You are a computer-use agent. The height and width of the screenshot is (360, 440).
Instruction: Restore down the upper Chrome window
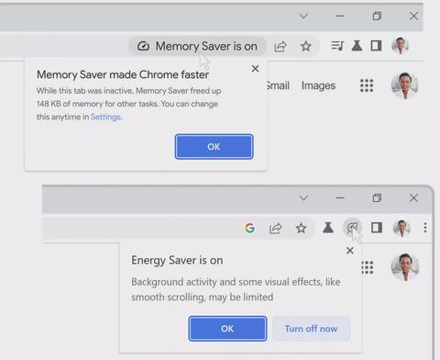377,16
